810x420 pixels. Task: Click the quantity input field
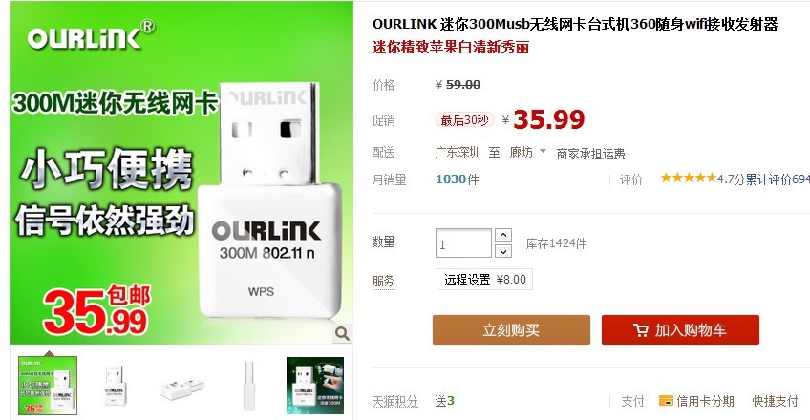[x=463, y=243]
